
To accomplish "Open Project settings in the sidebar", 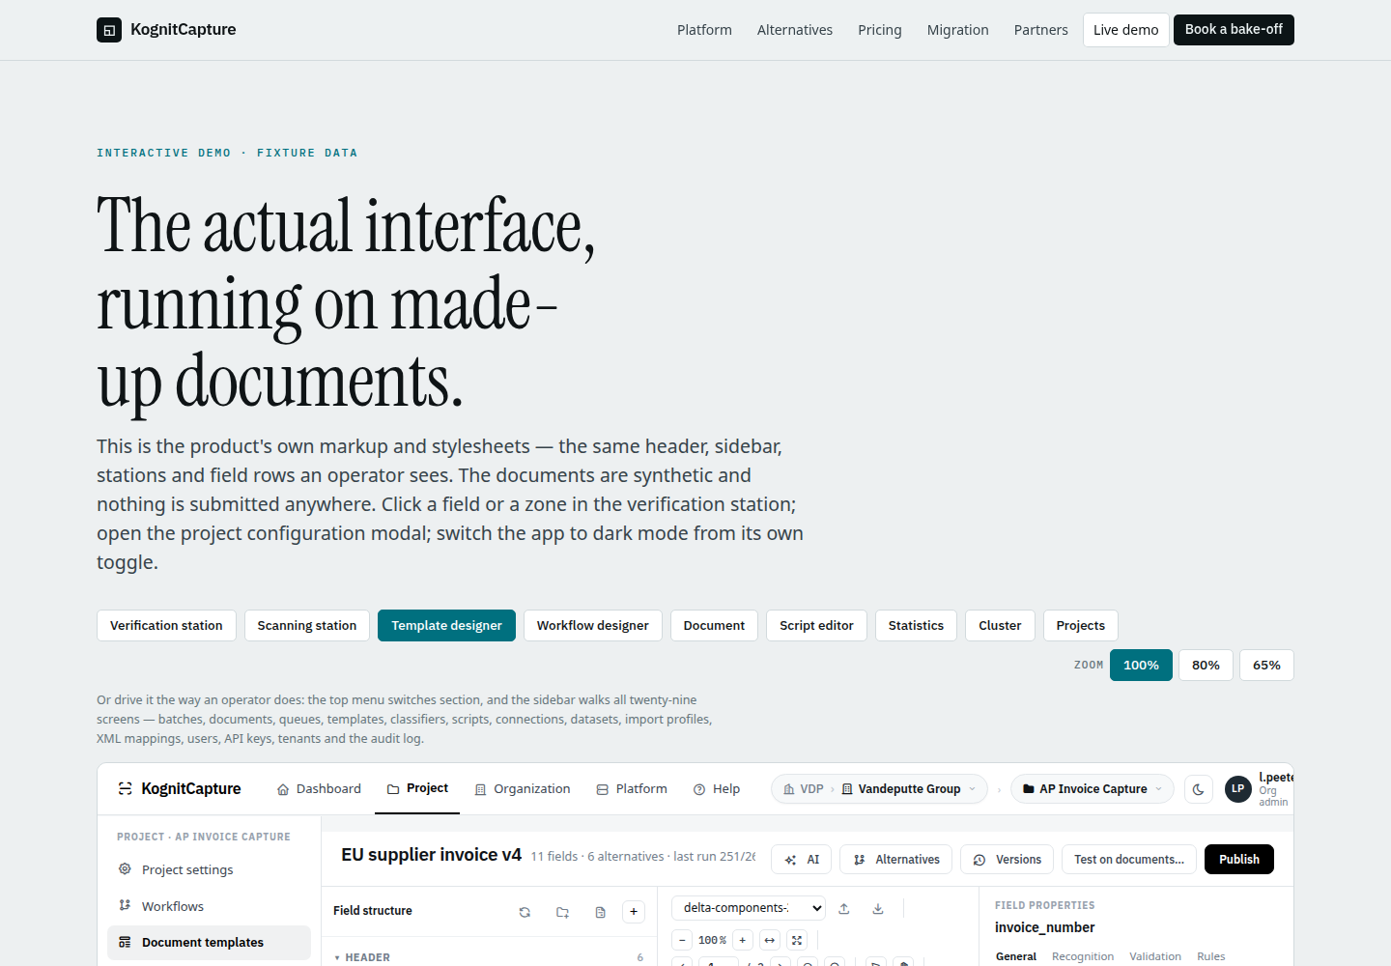I will point(209,869).
